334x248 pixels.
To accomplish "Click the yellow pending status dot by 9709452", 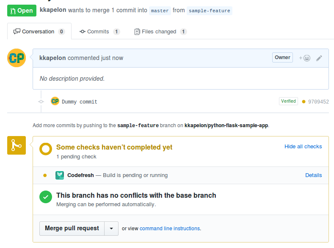I will pyautogui.click(x=304, y=101).
